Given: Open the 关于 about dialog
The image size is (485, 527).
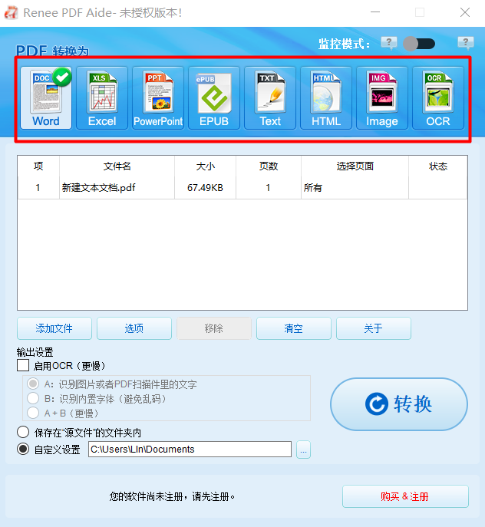Looking at the screenshot, I should (373, 328).
